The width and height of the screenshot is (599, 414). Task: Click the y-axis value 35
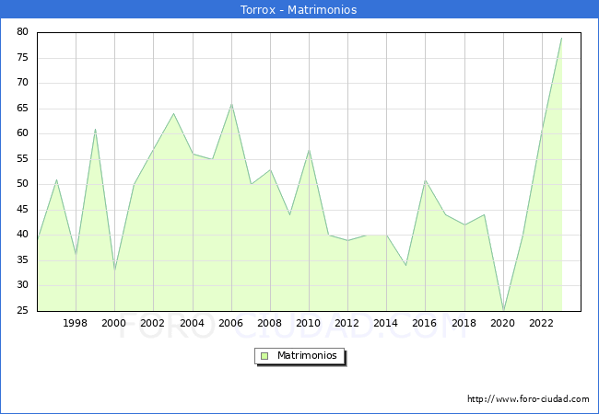pos(22,260)
